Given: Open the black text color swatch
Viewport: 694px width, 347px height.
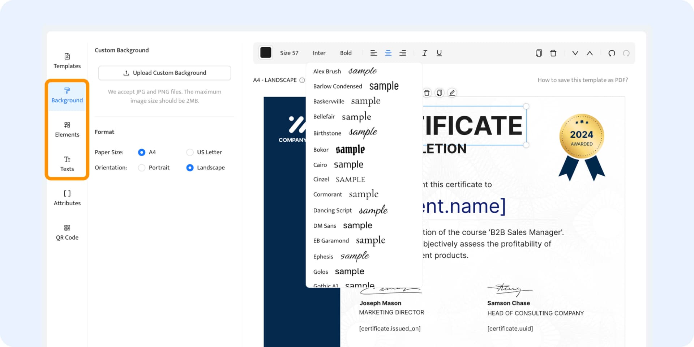Looking at the screenshot, I should click(266, 53).
